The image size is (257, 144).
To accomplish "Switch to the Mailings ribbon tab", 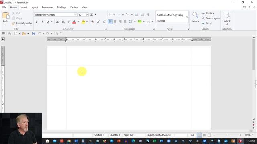I will [x=62, y=7].
